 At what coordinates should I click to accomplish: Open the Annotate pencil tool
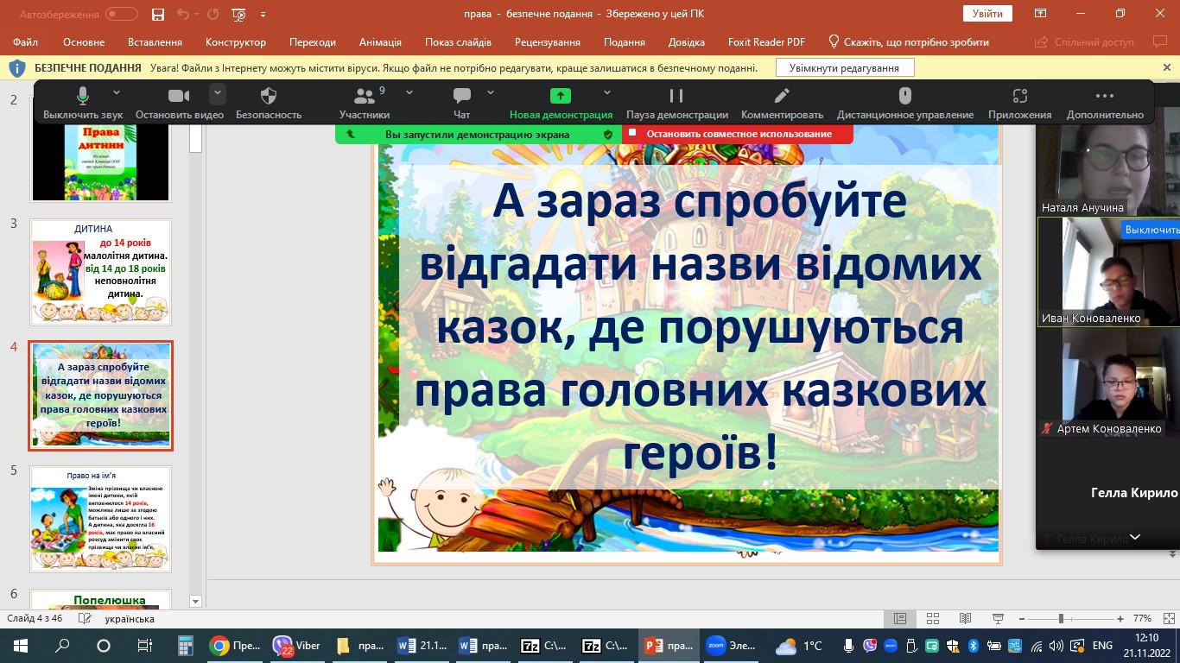(x=782, y=103)
